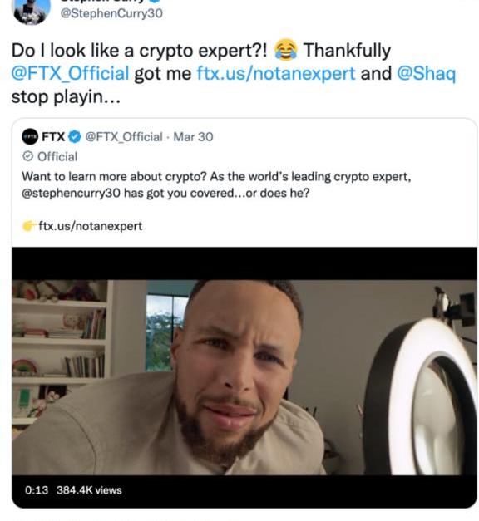Follow the blue ftx.us/notanexpert link
The width and height of the screenshot is (479, 521).
pos(276,73)
